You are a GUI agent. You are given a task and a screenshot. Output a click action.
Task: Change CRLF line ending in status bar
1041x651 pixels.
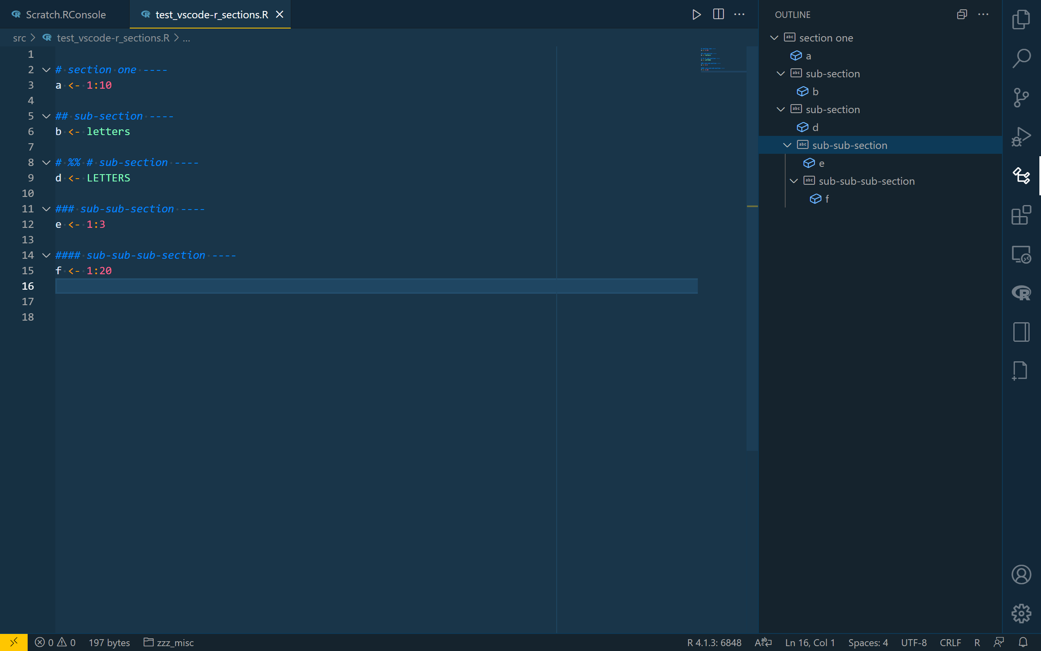[x=950, y=642]
